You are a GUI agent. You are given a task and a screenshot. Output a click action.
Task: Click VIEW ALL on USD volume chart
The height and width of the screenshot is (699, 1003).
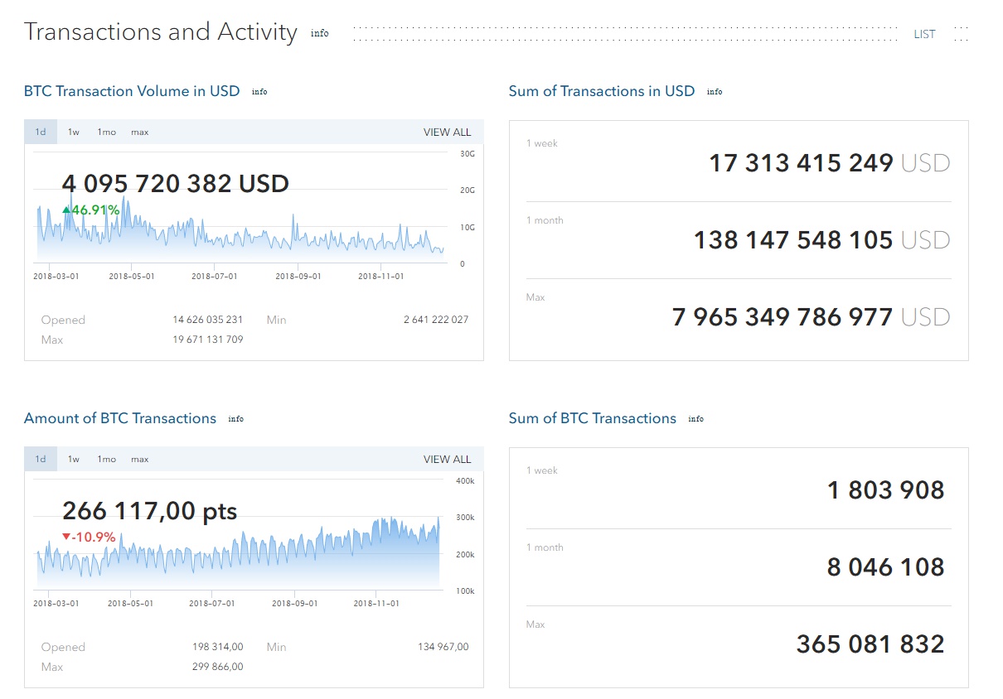click(447, 133)
